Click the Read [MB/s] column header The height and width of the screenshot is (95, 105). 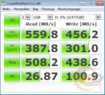click(41, 24)
